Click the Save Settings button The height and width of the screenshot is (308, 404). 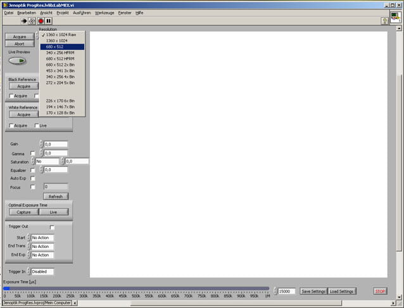coord(313,291)
